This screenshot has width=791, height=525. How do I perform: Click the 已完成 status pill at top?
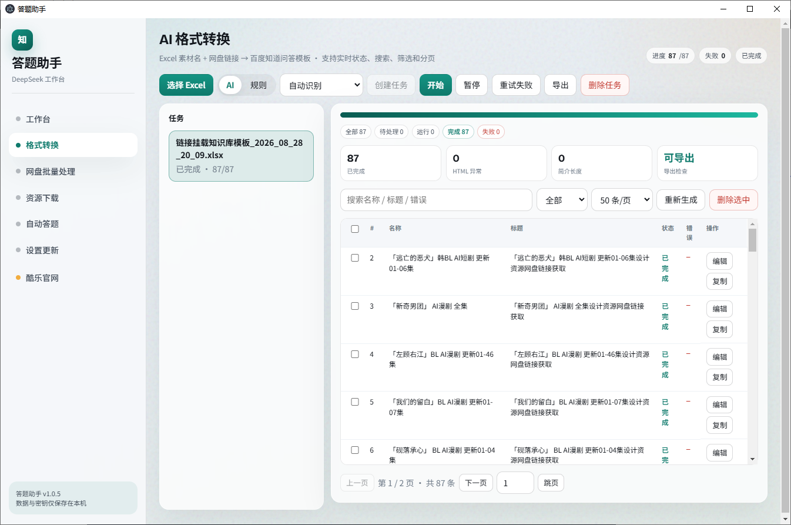click(x=751, y=56)
